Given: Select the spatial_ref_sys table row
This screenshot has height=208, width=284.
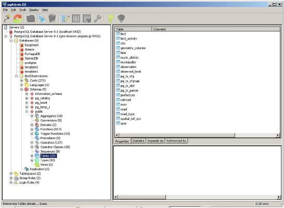Looking at the screenshot, I should pyautogui.click(x=131, y=119).
